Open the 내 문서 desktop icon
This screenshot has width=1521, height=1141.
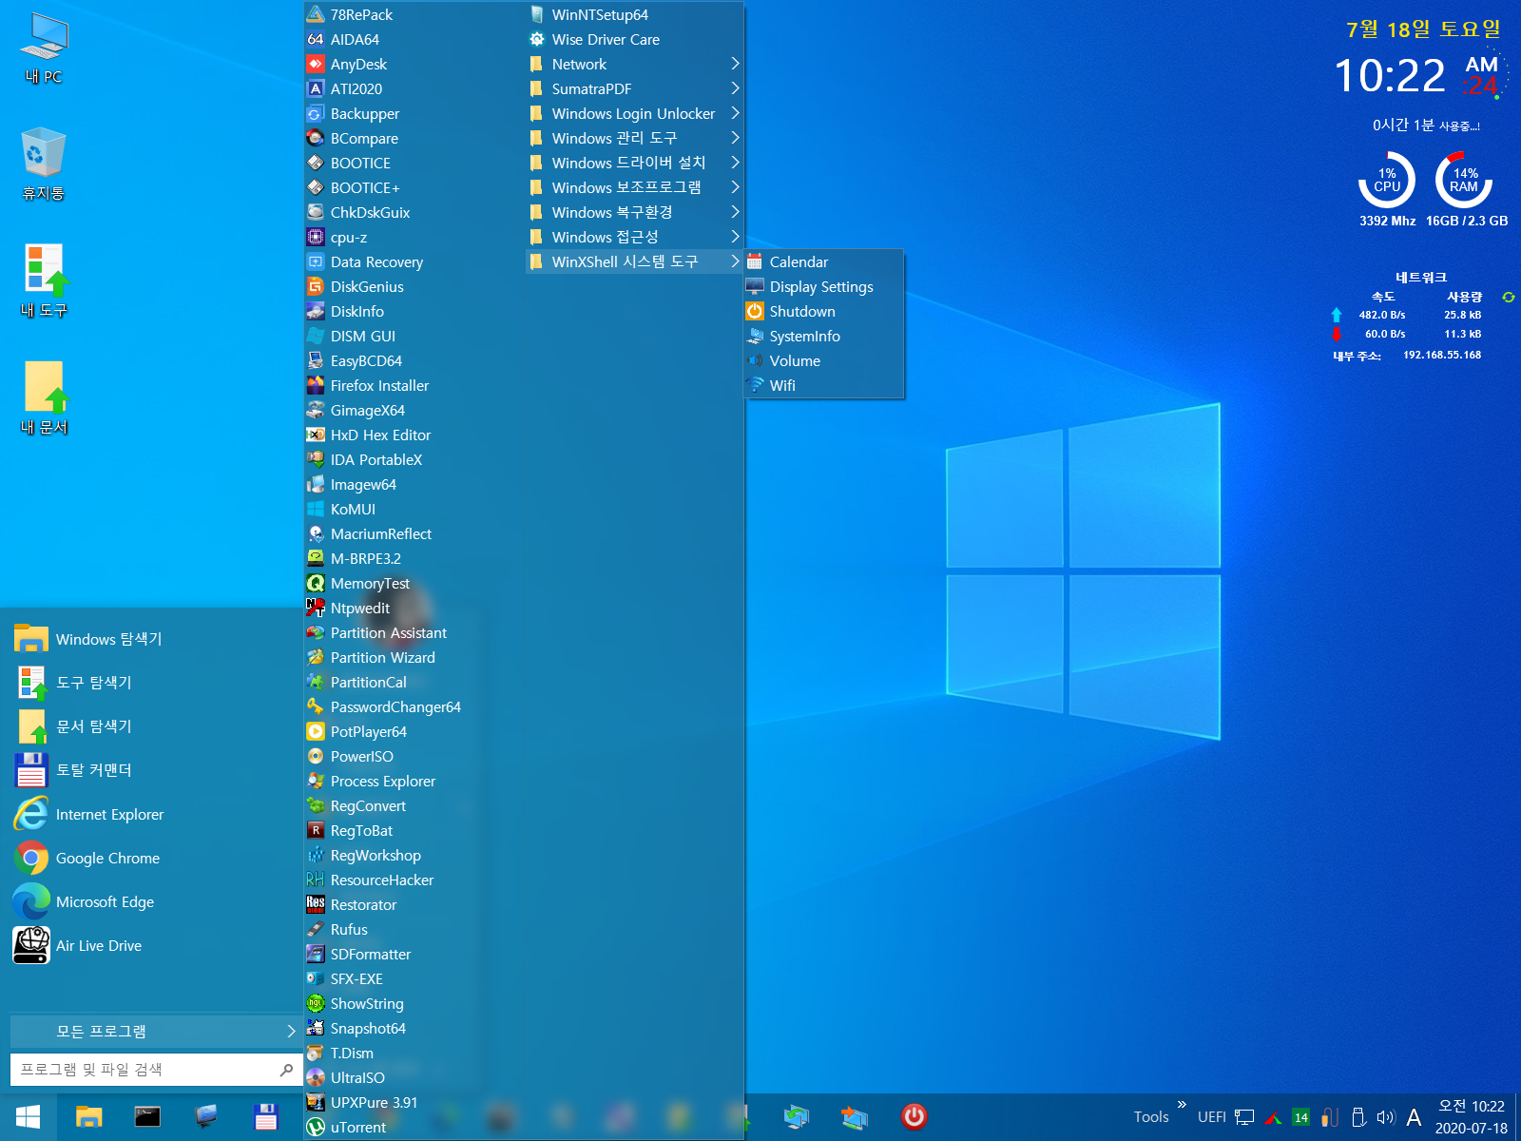pyautogui.click(x=44, y=398)
